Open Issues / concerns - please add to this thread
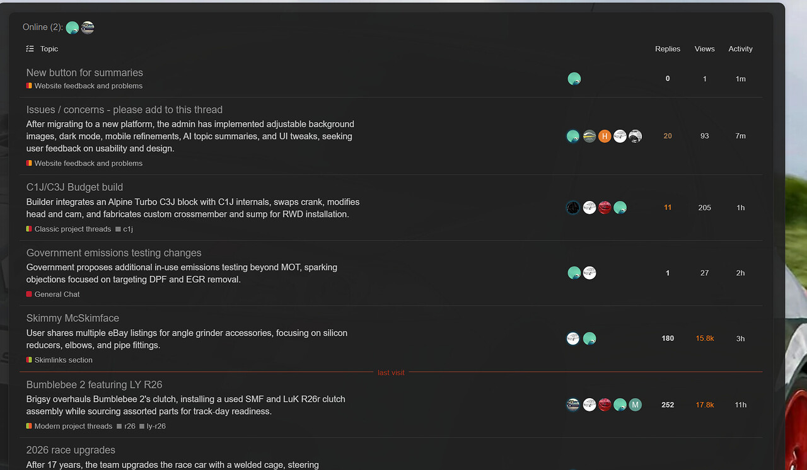This screenshot has height=470, width=807. coord(124,110)
